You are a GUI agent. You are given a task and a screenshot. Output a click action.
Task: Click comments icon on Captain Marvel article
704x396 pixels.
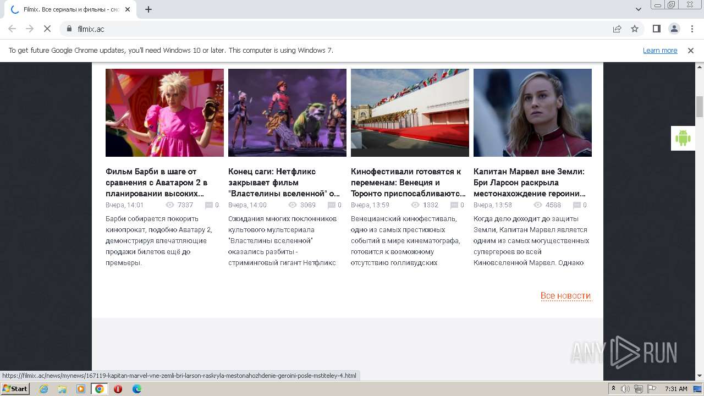click(577, 205)
